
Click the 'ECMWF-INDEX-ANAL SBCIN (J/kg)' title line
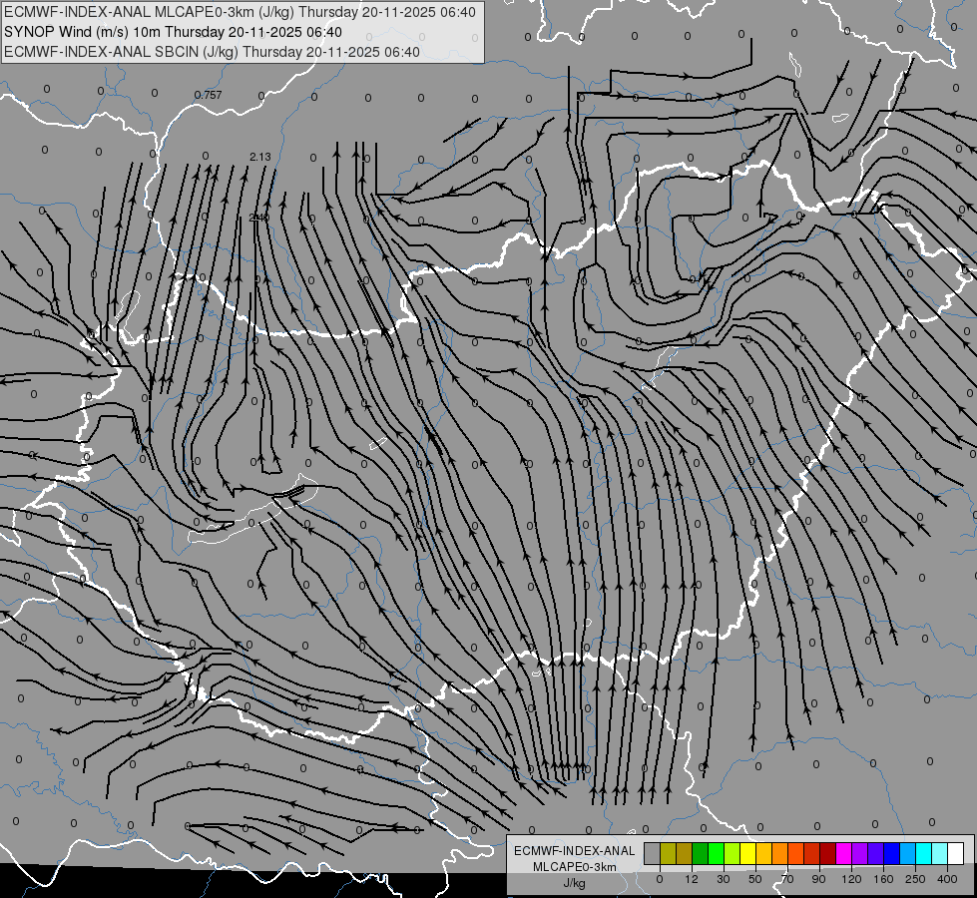(x=212, y=52)
